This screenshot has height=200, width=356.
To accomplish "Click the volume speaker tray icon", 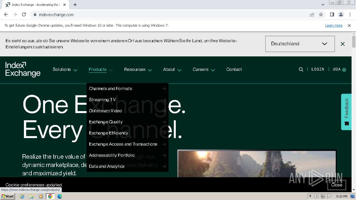I will (316, 196).
